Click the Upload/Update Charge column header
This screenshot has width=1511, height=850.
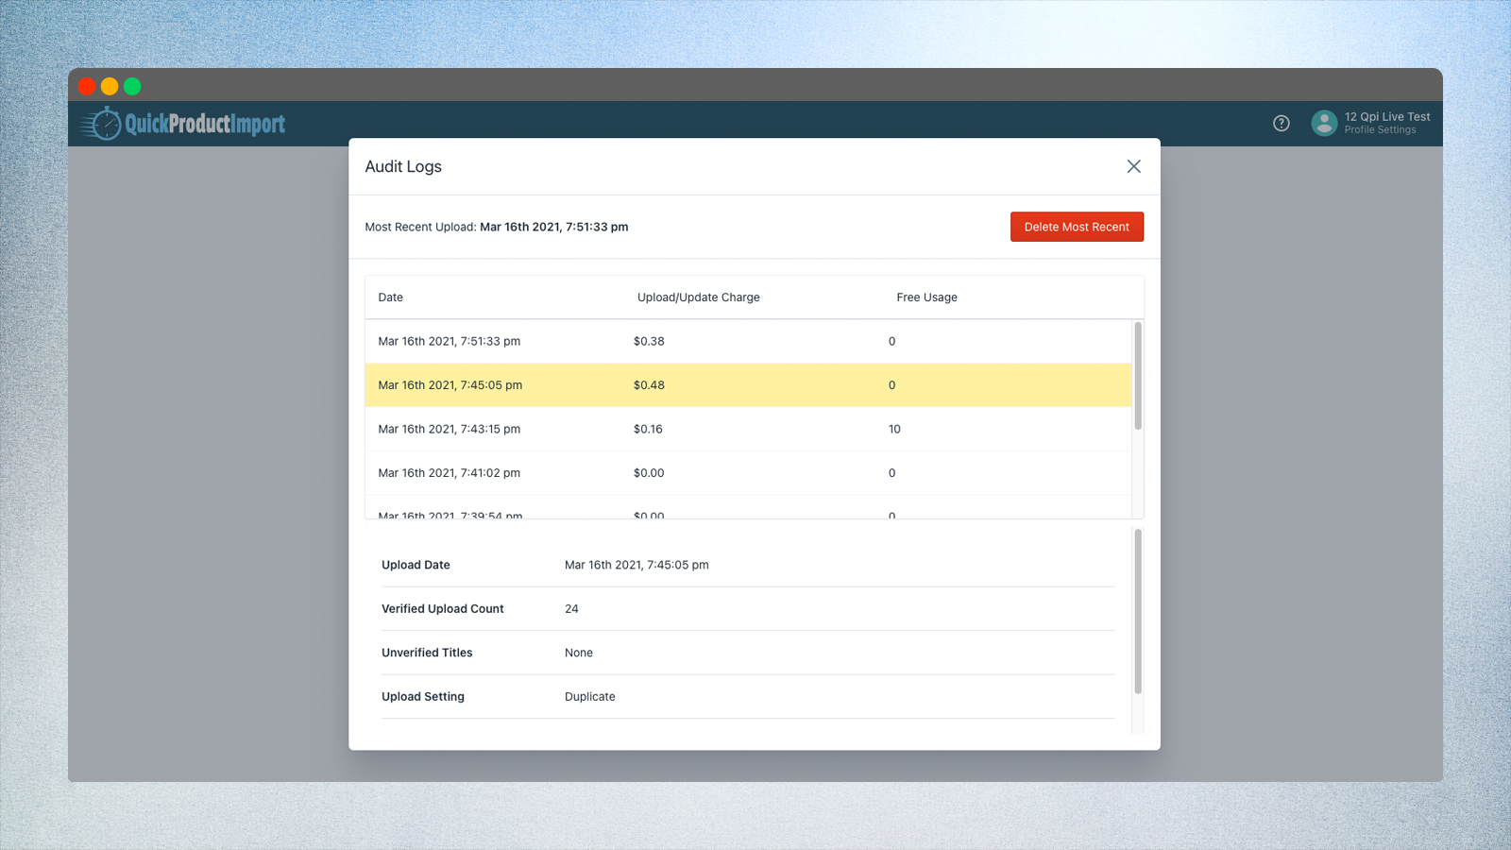(x=699, y=297)
